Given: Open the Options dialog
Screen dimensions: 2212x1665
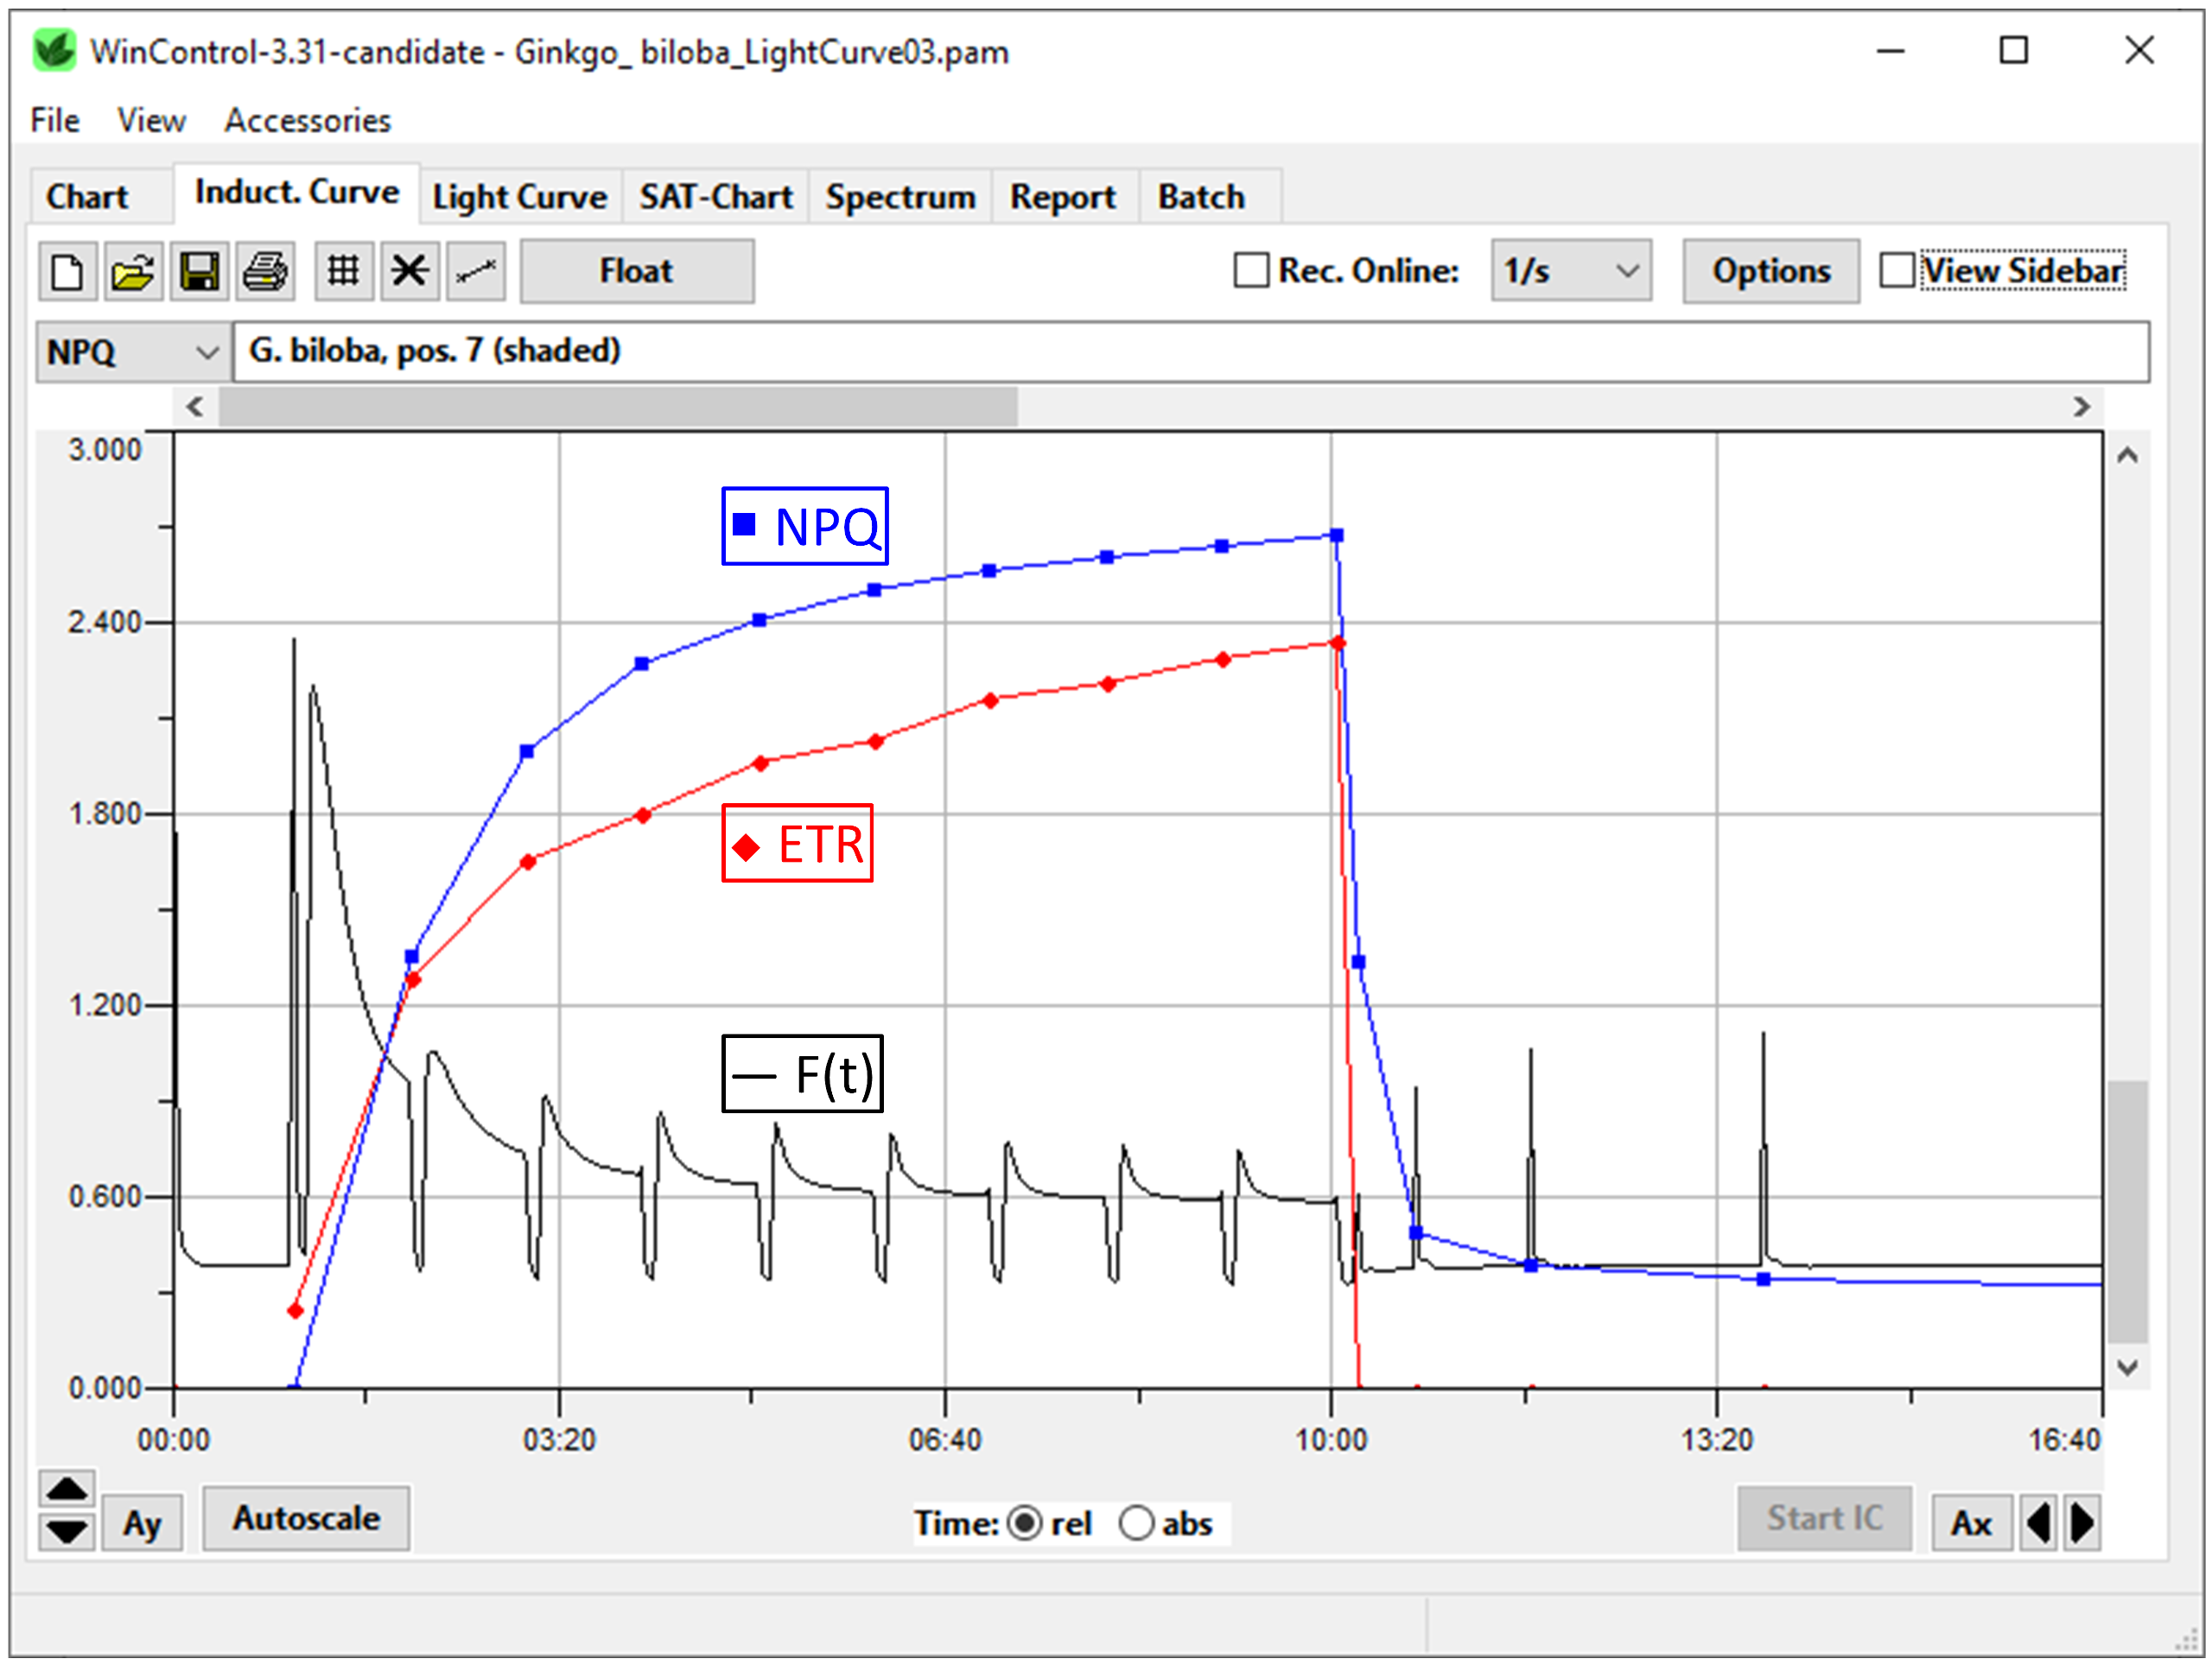Looking at the screenshot, I should (x=1771, y=269).
